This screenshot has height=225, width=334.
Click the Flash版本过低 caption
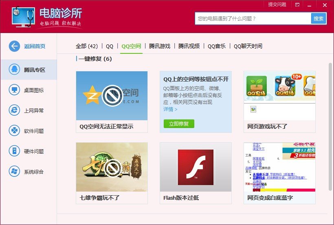coord(181,198)
